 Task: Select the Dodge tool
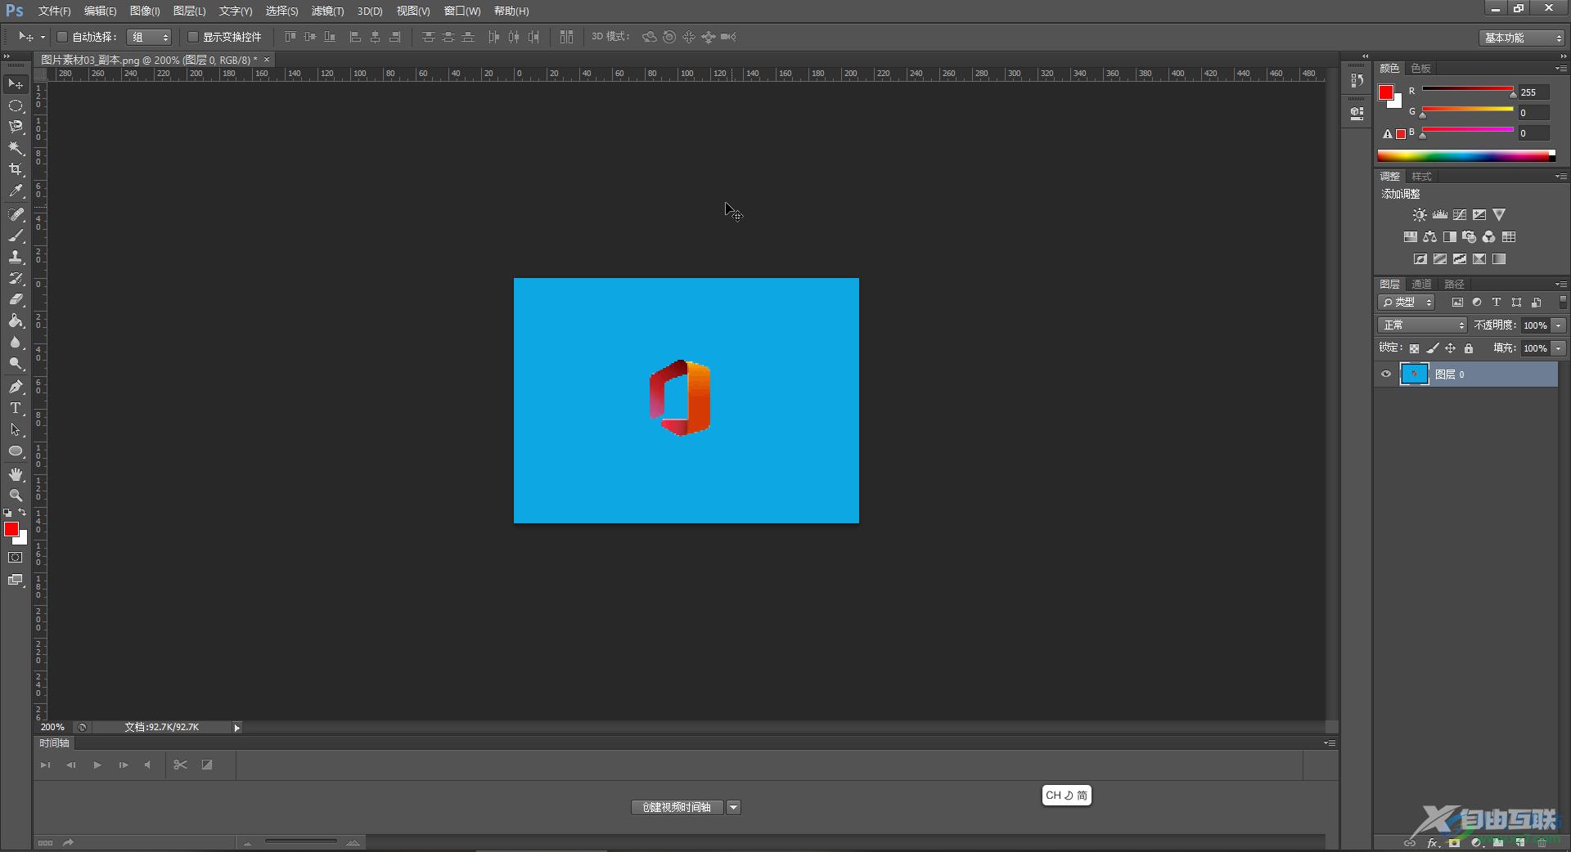(x=16, y=363)
